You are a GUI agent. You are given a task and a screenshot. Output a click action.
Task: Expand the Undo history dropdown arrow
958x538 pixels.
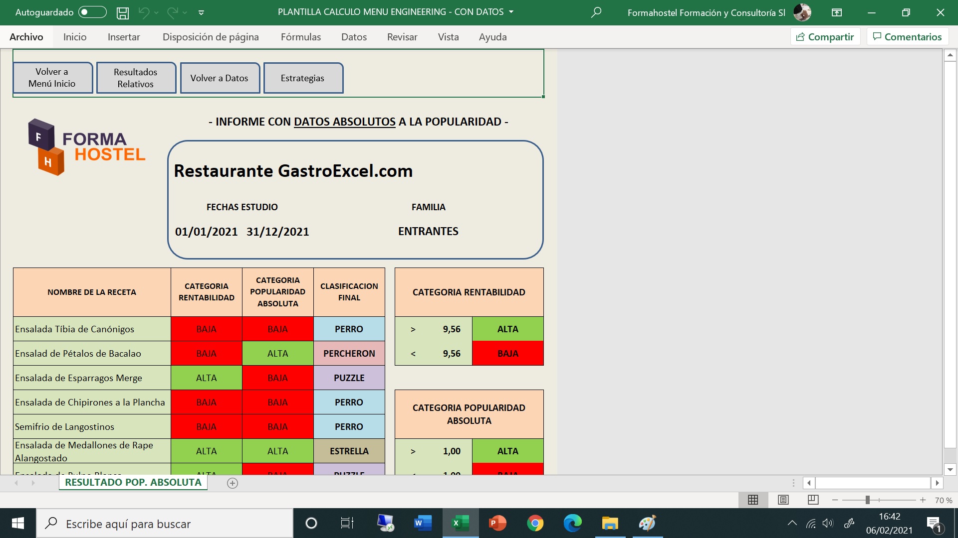pos(156,12)
